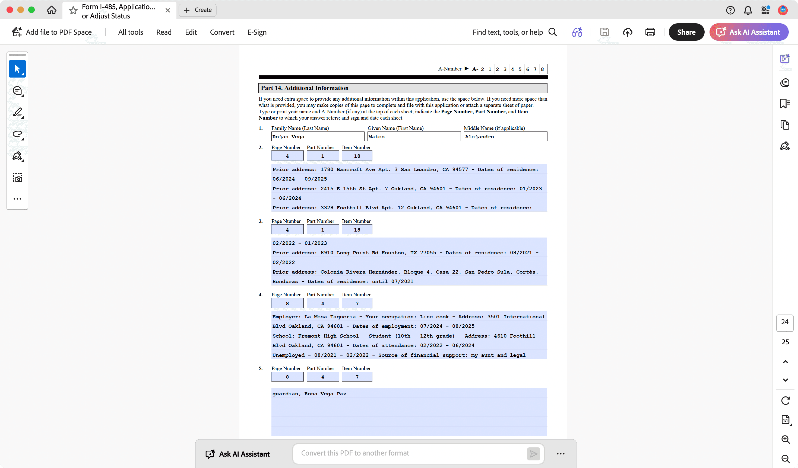Viewport: 798px width, 468px height.
Task: Click the Create new tab button
Action: coord(198,10)
